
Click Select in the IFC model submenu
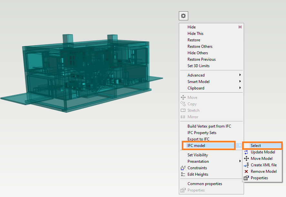pos(256,146)
